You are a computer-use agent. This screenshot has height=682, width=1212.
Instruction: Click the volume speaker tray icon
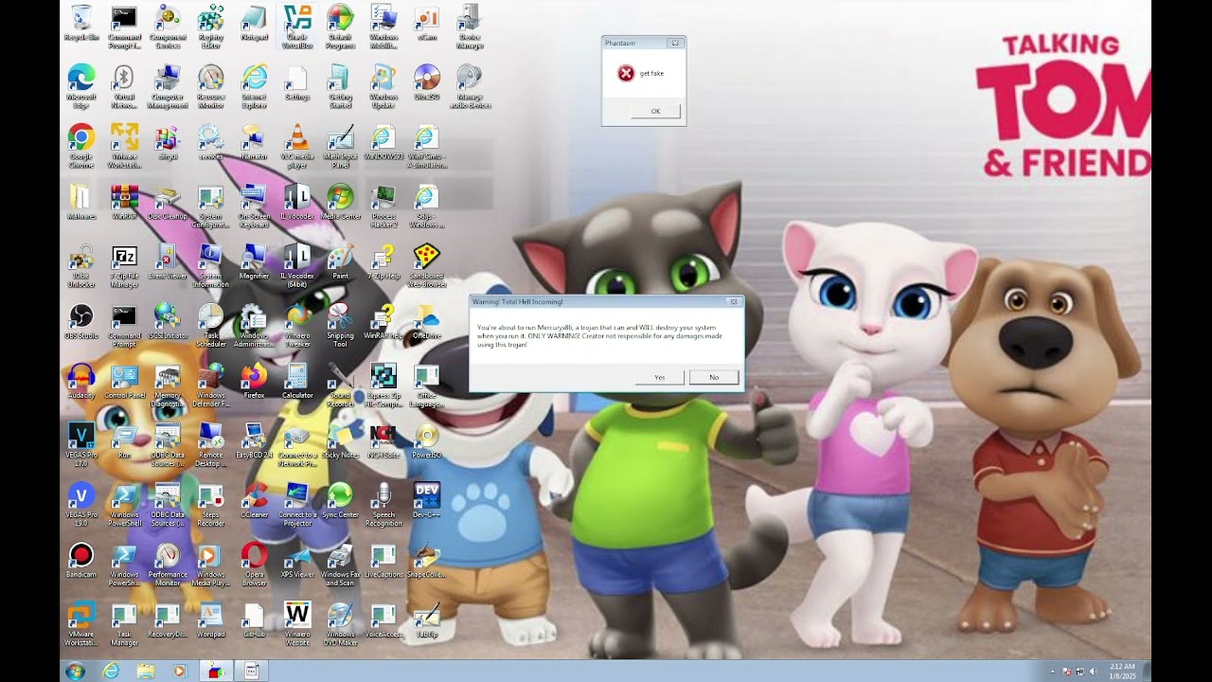(1093, 672)
